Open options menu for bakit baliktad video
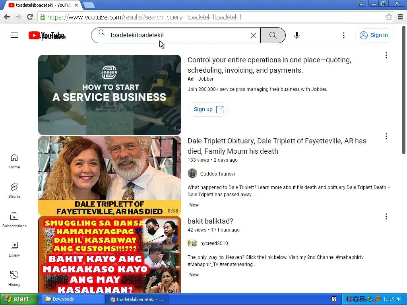This screenshot has width=407, height=305. pyautogui.click(x=386, y=216)
